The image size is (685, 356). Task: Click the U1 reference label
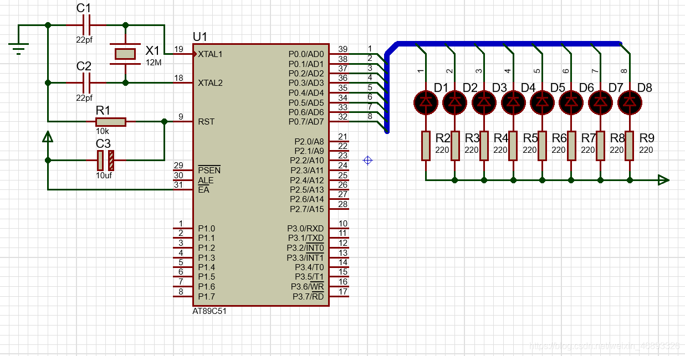(x=200, y=37)
